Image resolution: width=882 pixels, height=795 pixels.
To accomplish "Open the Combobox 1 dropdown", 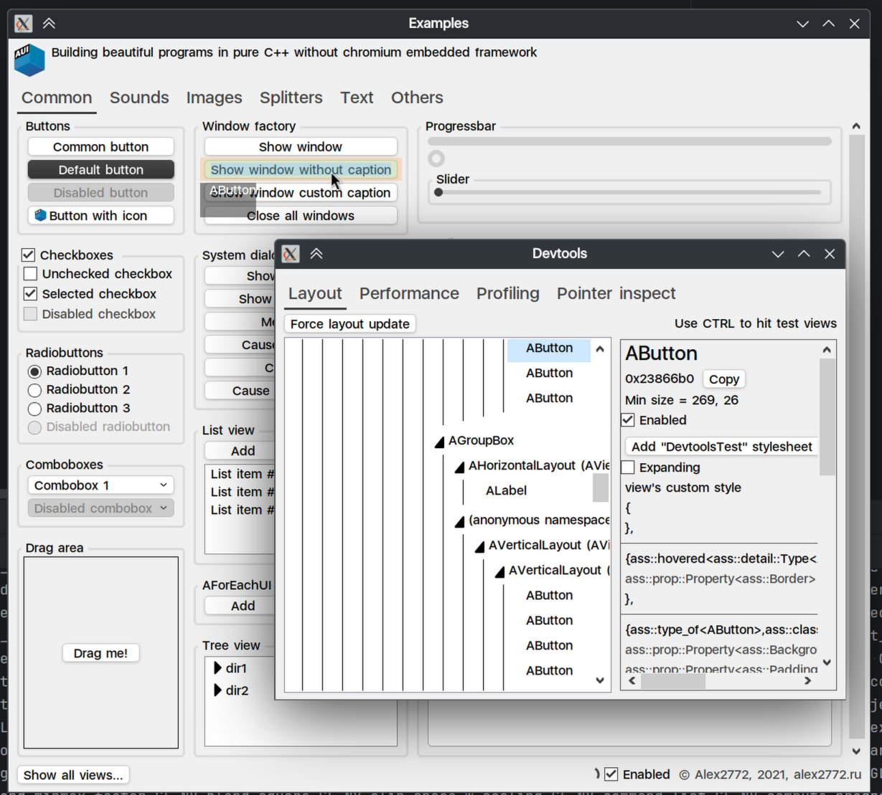I will click(x=101, y=485).
